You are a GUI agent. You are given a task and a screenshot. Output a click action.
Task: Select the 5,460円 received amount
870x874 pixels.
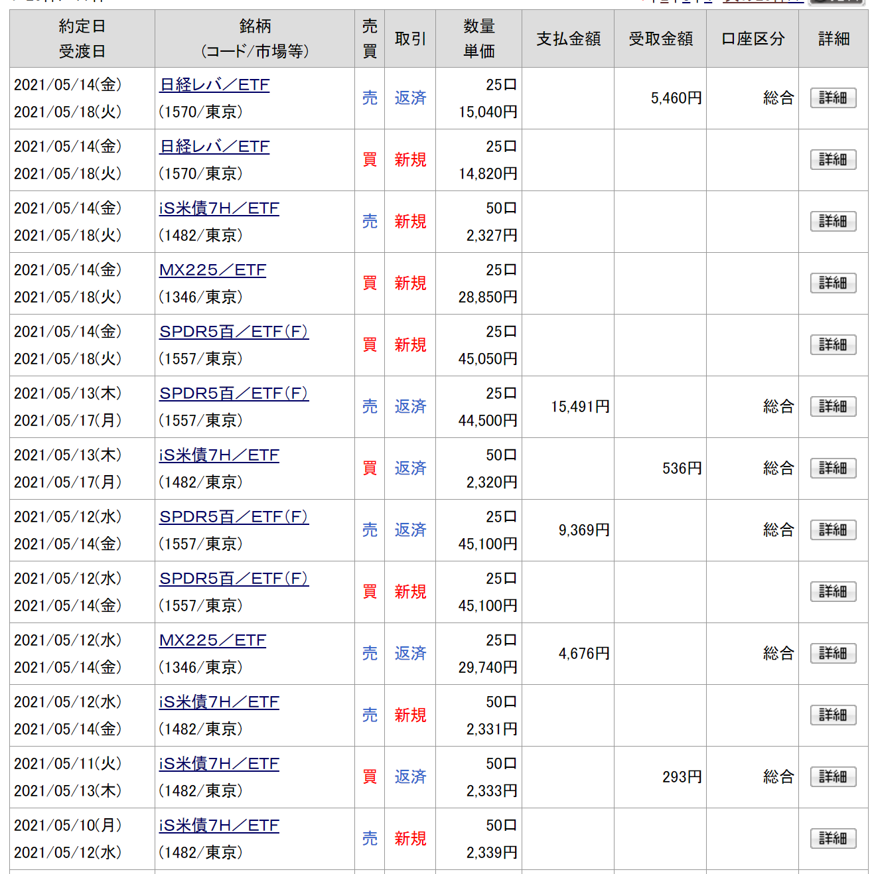(x=676, y=98)
